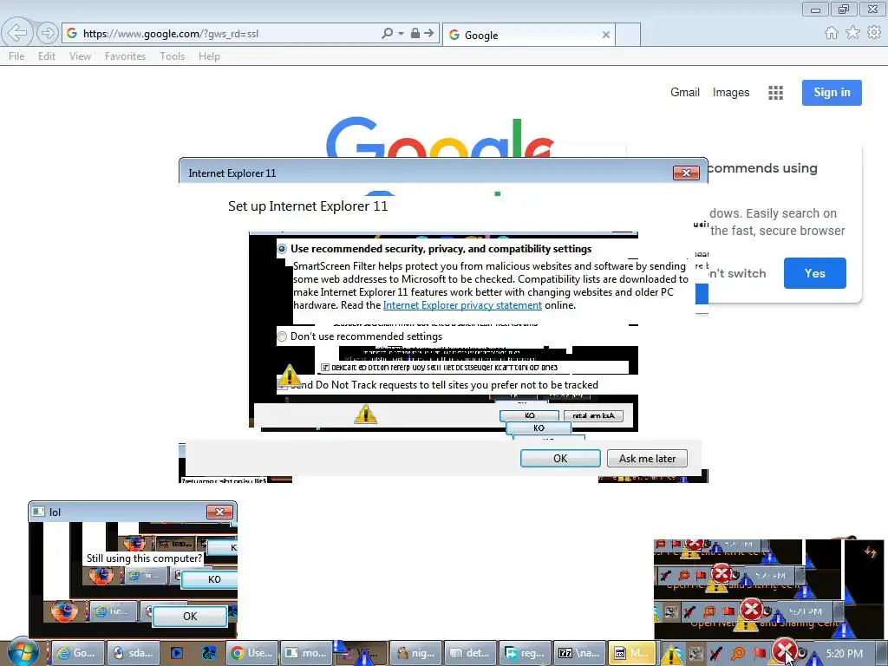Click 'Still using this computer?' text
Image resolution: width=888 pixels, height=666 pixels.
pyautogui.click(x=144, y=558)
